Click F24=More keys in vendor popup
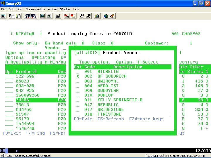Image resolution: width=211 pixels, height=158 pixels. click(x=146, y=119)
